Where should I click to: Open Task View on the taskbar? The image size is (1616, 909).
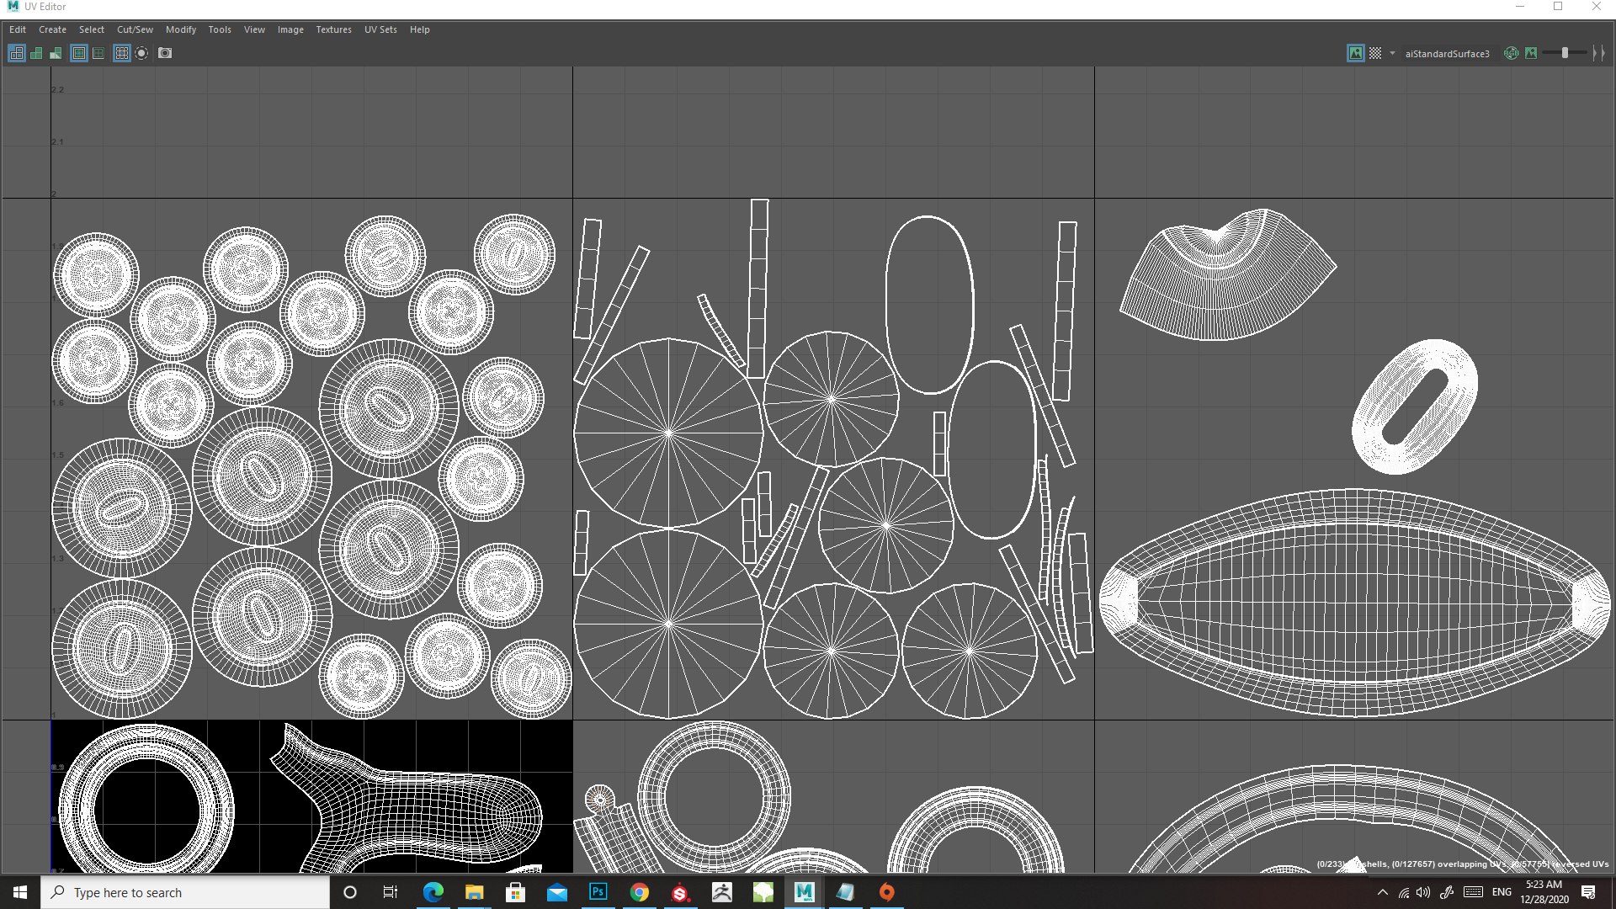(x=391, y=892)
